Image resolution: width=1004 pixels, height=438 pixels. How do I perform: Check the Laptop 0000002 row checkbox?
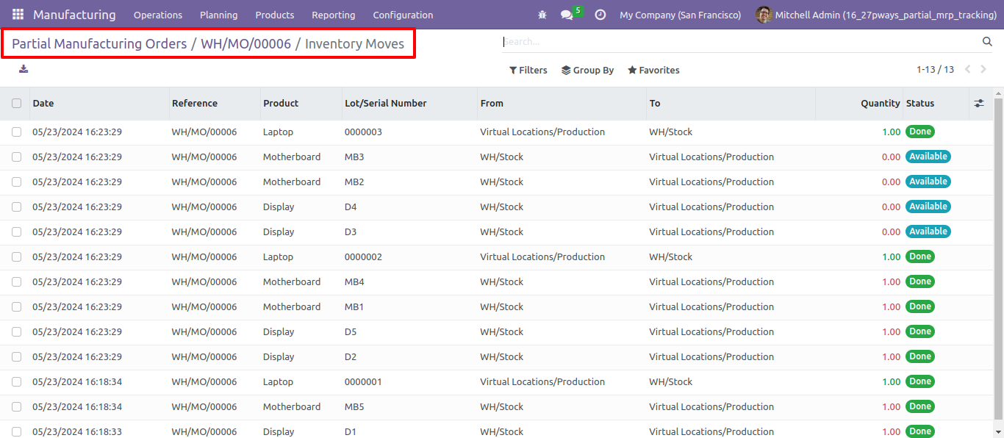(16, 257)
